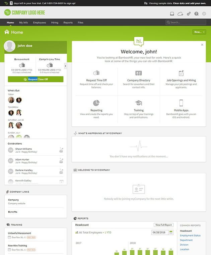The width and height of the screenshot is (211, 255).
Task: Click second person out today avatar
Action: (19, 100)
